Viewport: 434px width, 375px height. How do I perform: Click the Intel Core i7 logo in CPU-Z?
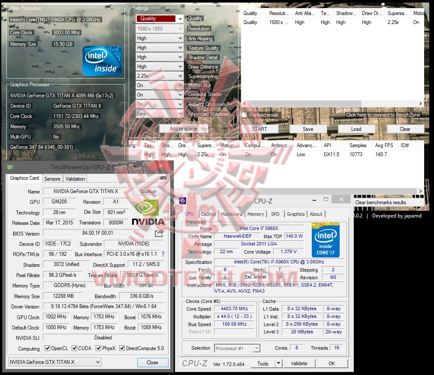point(325,240)
